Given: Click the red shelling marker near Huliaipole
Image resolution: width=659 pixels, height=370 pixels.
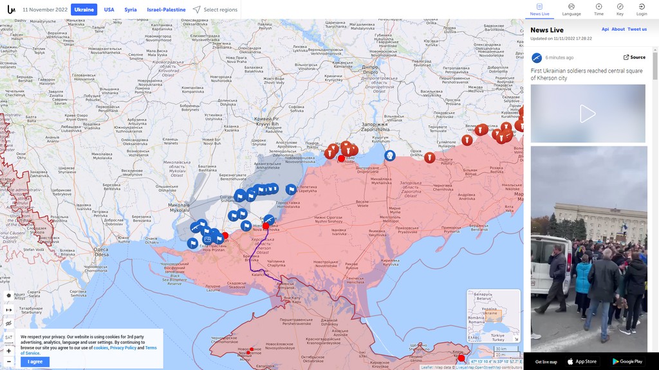Looking at the screenshot, I should 467,140.
